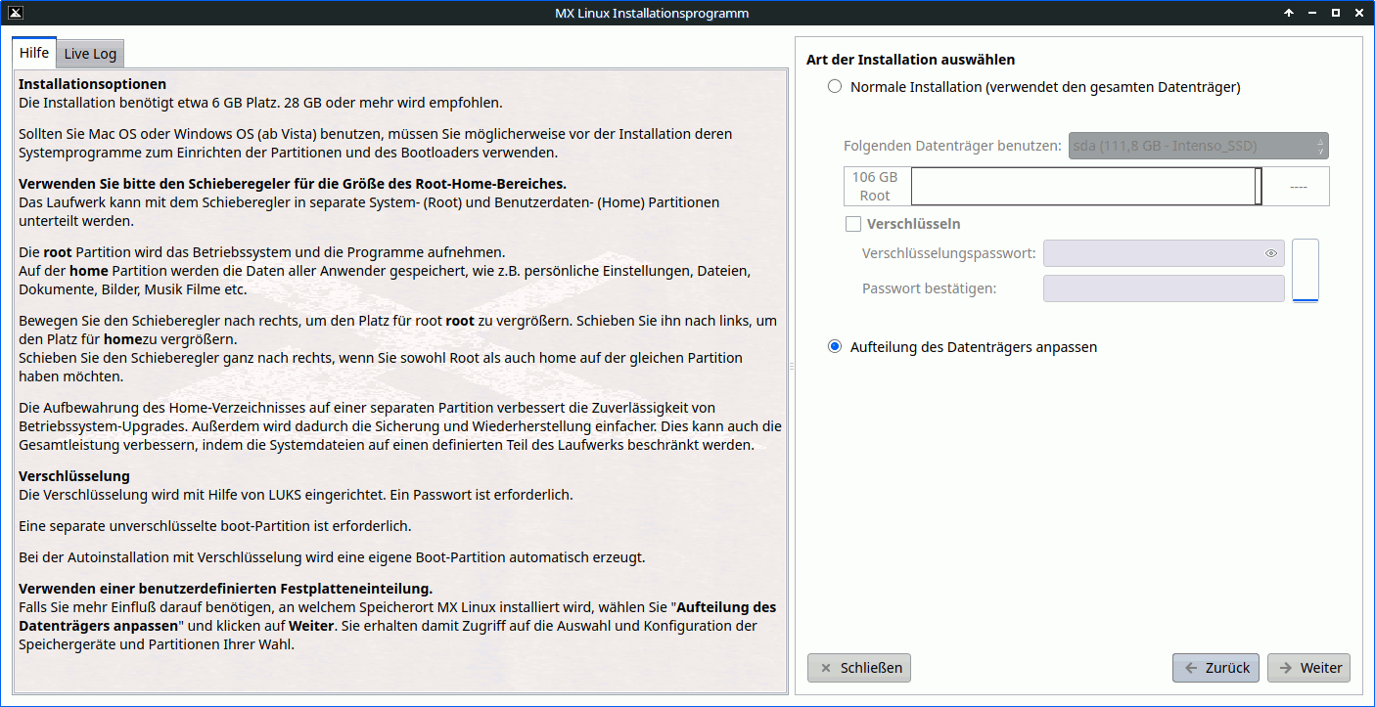Go back with the Zurück button

click(x=1217, y=668)
